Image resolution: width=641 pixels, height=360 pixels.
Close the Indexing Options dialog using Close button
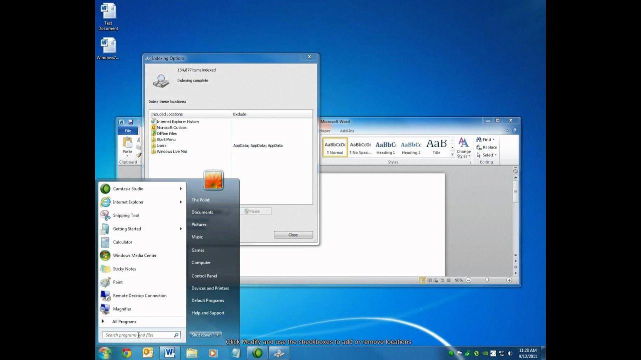pyautogui.click(x=293, y=235)
